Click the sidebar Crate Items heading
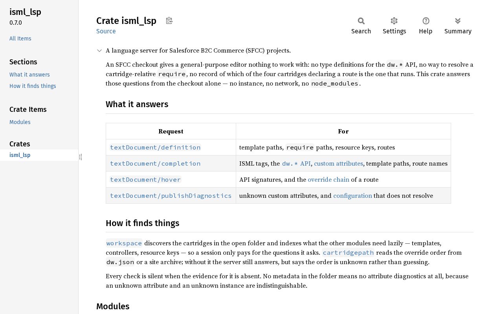The height and width of the screenshot is (314, 503). click(28, 110)
